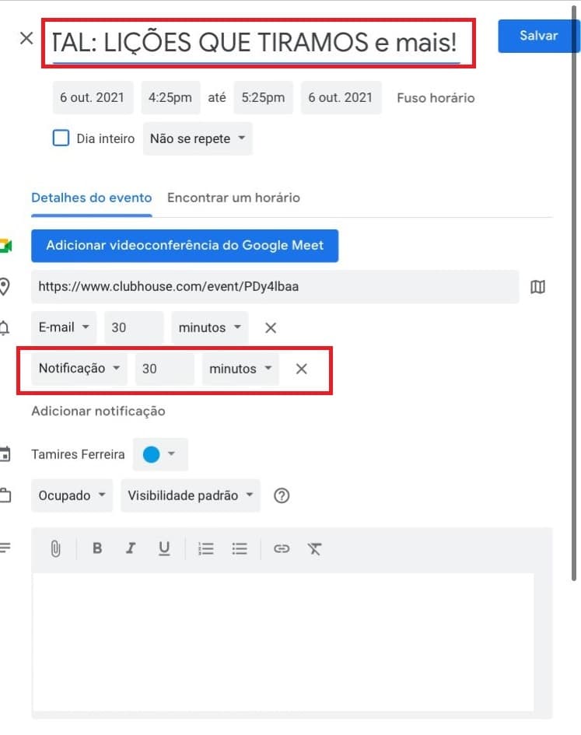Open the Não se repete dropdown
This screenshot has height=735, width=581.
click(x=198, y=138)
